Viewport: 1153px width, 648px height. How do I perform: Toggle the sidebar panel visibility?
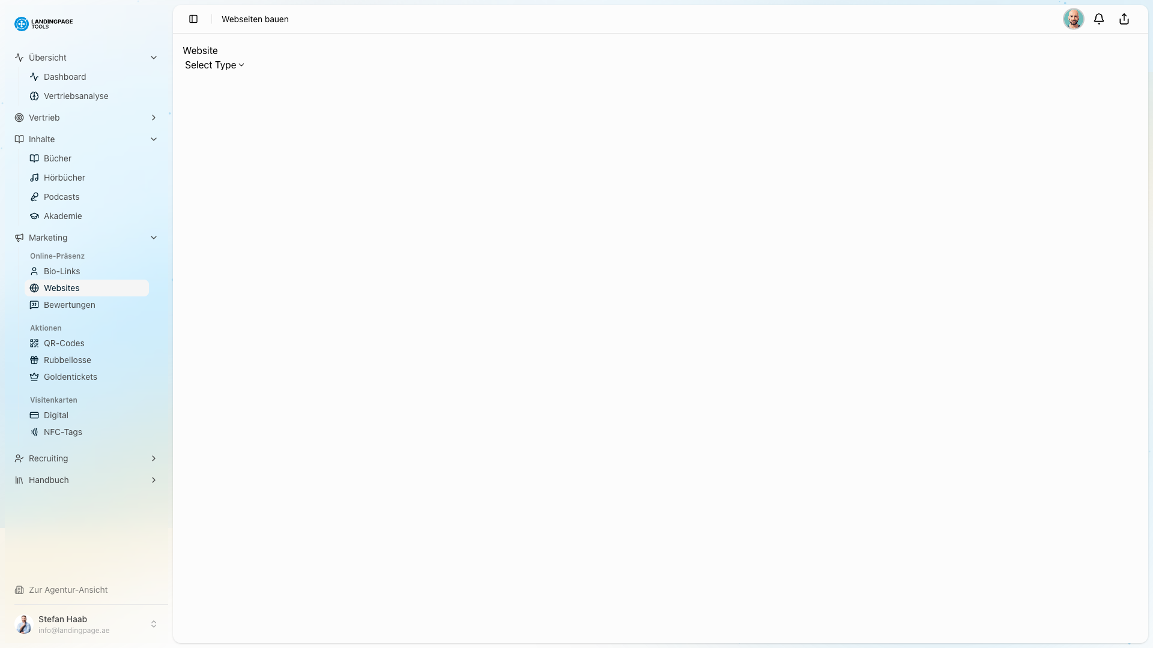(193, 19)
